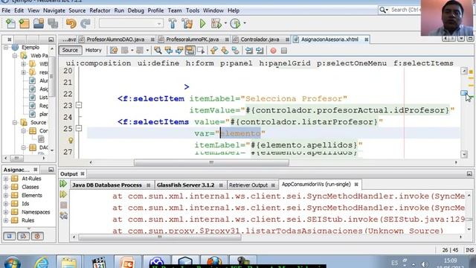
Task: Open Debug Project dropdown arrow
Action: pos(225,23)
